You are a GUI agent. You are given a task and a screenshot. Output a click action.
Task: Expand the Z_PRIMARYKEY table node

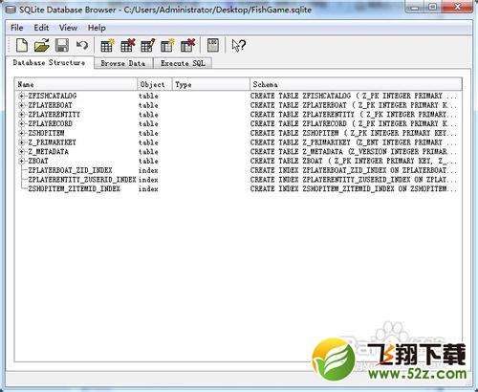(21, 142)
